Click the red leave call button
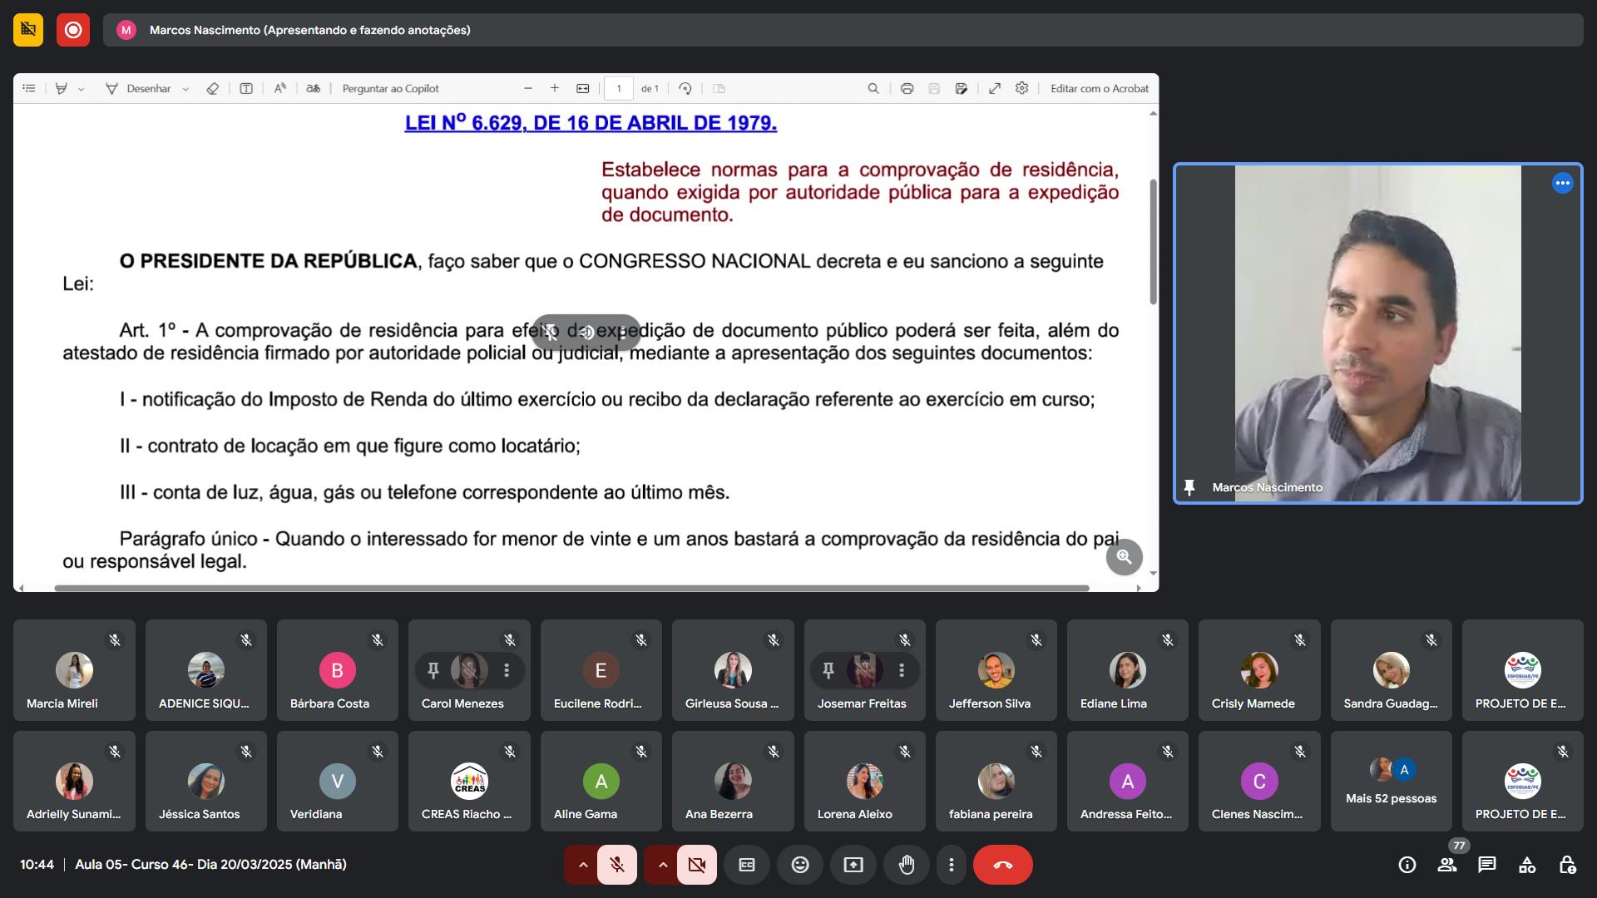1597x898 pixels. coord(1002,865)
